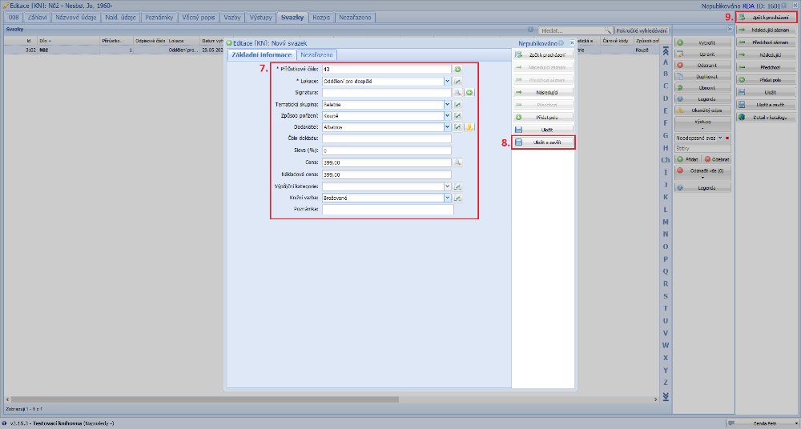Expand the Tematická skupina dropdown
Image resolution: width=801 pixels, height=429 pixels.
[x=447, y=105]
